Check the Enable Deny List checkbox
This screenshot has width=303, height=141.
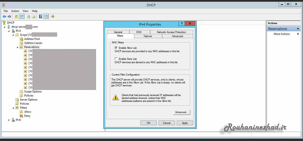click(x=116, y=59)
